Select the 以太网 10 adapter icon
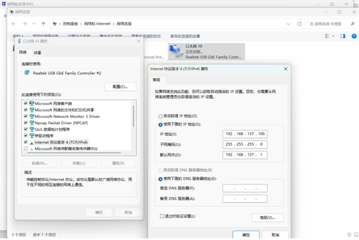 (176, 51)
